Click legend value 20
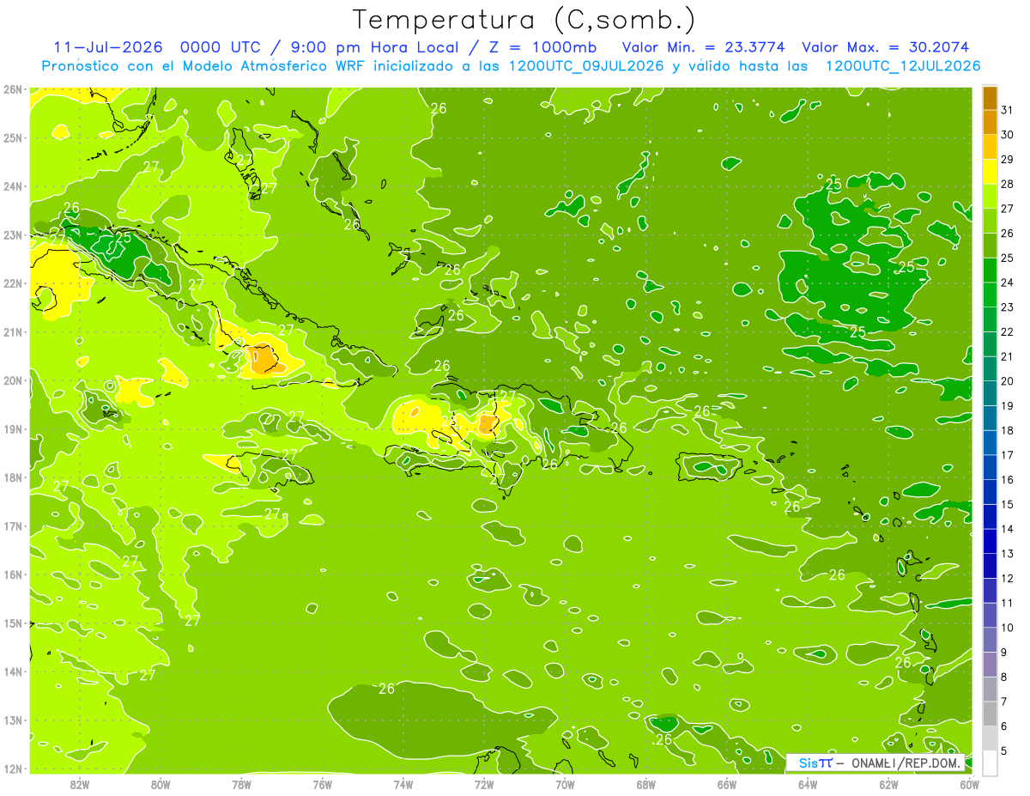The height and width of the screenshot is (796, 1030). click(x=1007, y=381)
